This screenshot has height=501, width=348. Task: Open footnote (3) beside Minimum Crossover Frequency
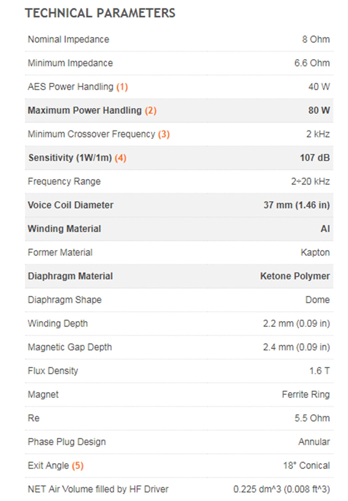[x=164, y=134]
